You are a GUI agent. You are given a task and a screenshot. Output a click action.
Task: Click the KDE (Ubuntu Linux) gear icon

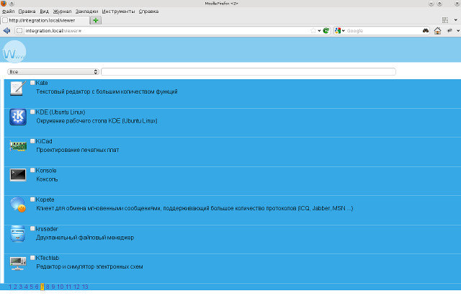click(x=18, y=117)
